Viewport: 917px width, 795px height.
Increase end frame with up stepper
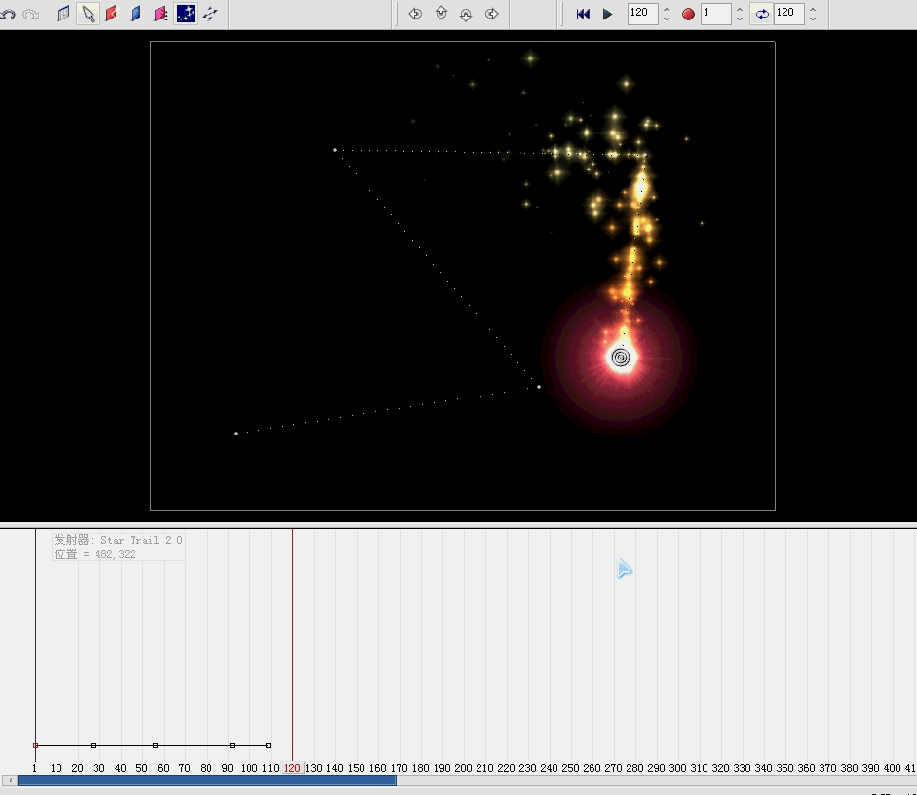point(813,9)
